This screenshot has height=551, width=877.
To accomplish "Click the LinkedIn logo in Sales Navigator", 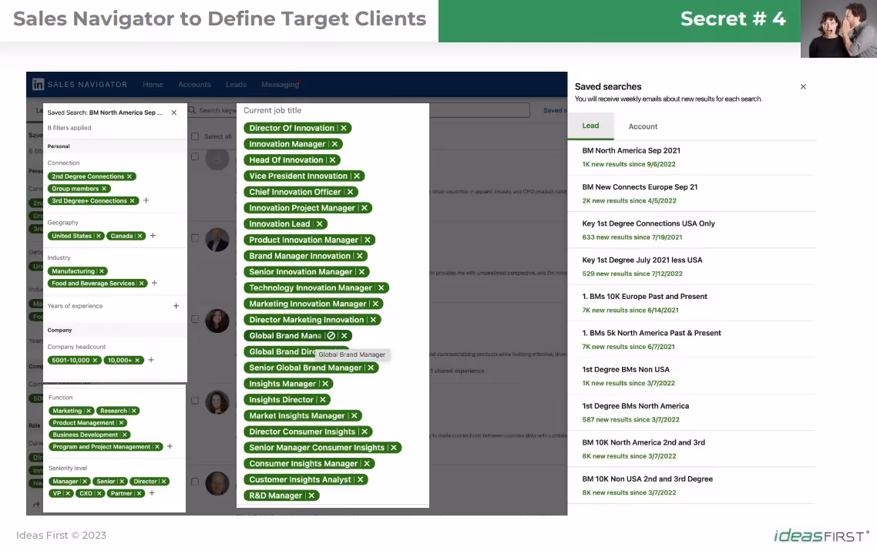I will [38, 85].
